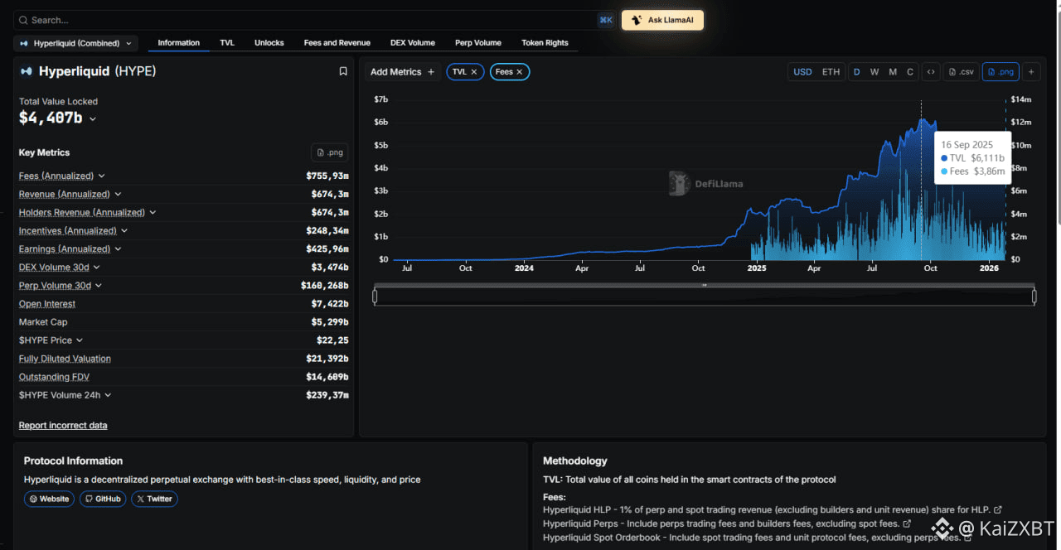
Task: Click the embed code icon
Action: (x=931, y=72)
